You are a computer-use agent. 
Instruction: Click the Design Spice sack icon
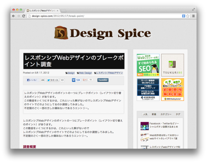(61, 33)
